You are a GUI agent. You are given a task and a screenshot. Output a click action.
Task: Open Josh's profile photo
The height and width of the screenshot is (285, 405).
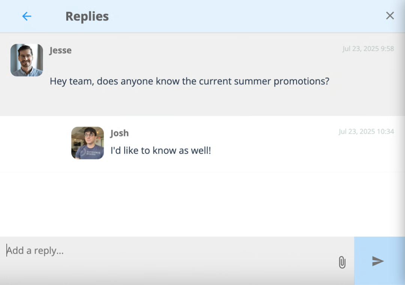click(87, 143)
